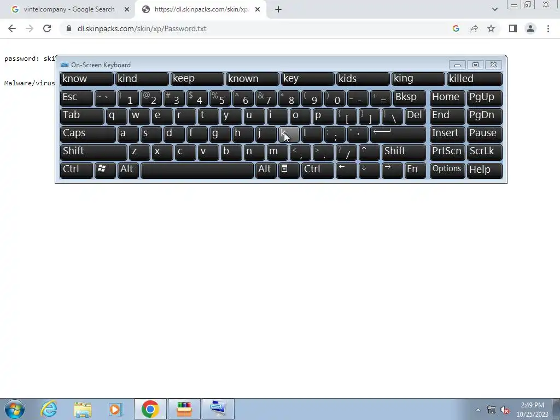Open Windows Media Player taskbar icon
This screenshot has height=420, width=560.
click(115, 409)
